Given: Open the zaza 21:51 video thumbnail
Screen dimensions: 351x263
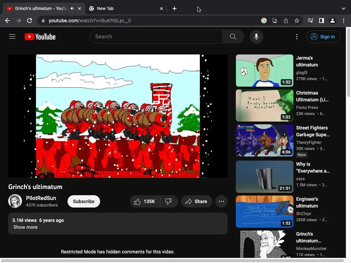Looking at the screenshot, I should click(265, 177).
